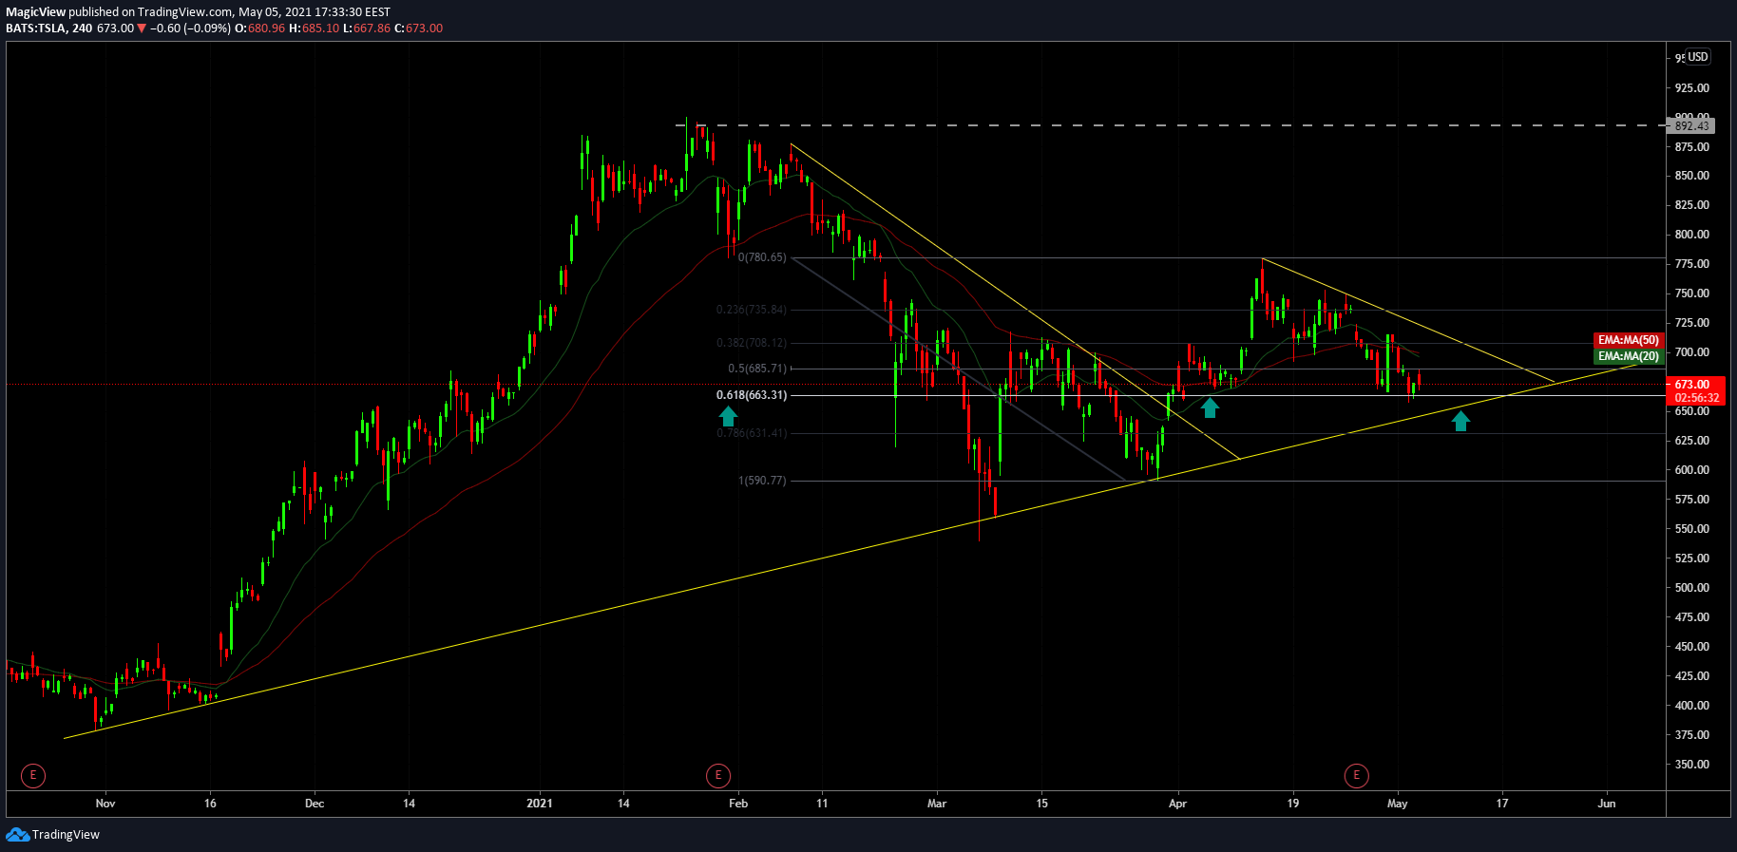Screen dimensions: 1737x852
Task: Click the 450.00 price scale value
Action: (1692, 647)
